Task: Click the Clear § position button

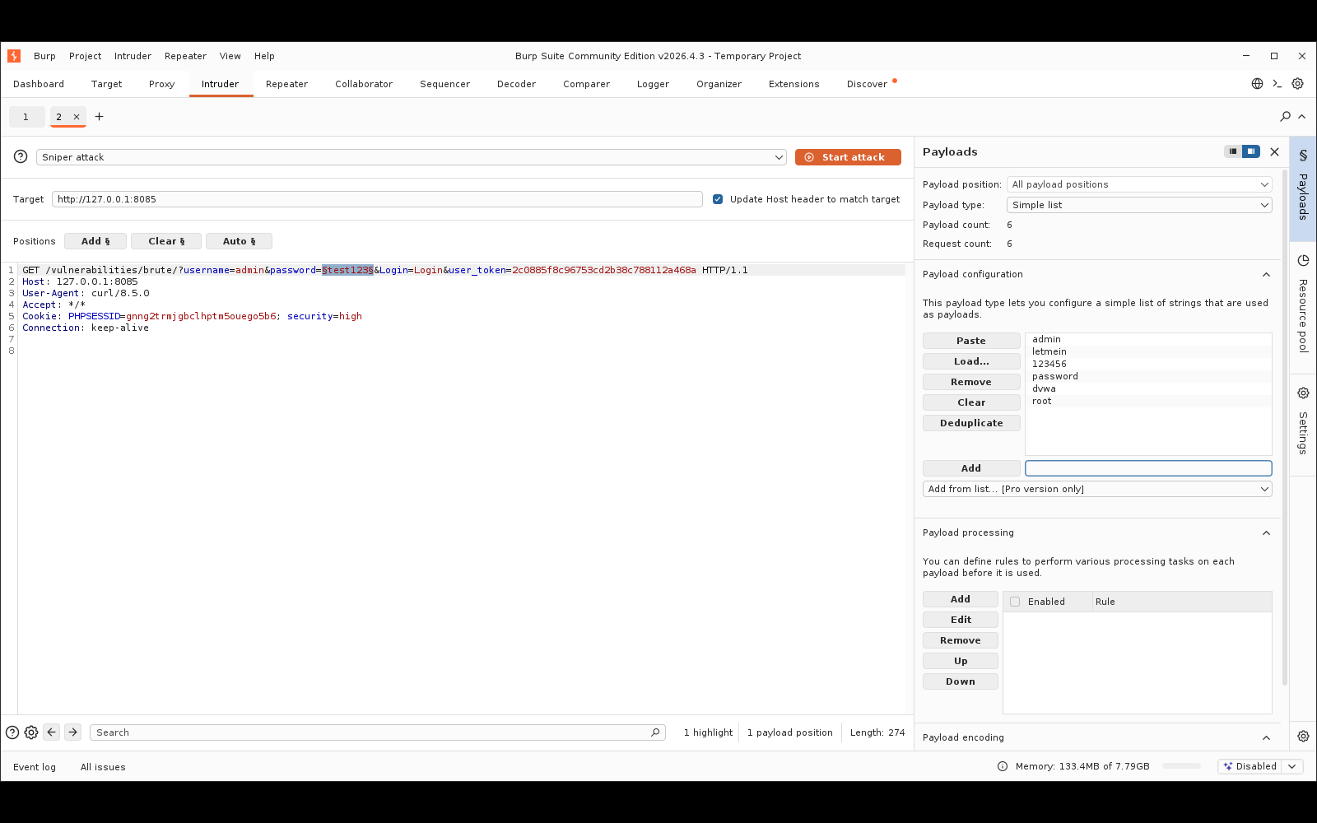Action: point(166,241)
